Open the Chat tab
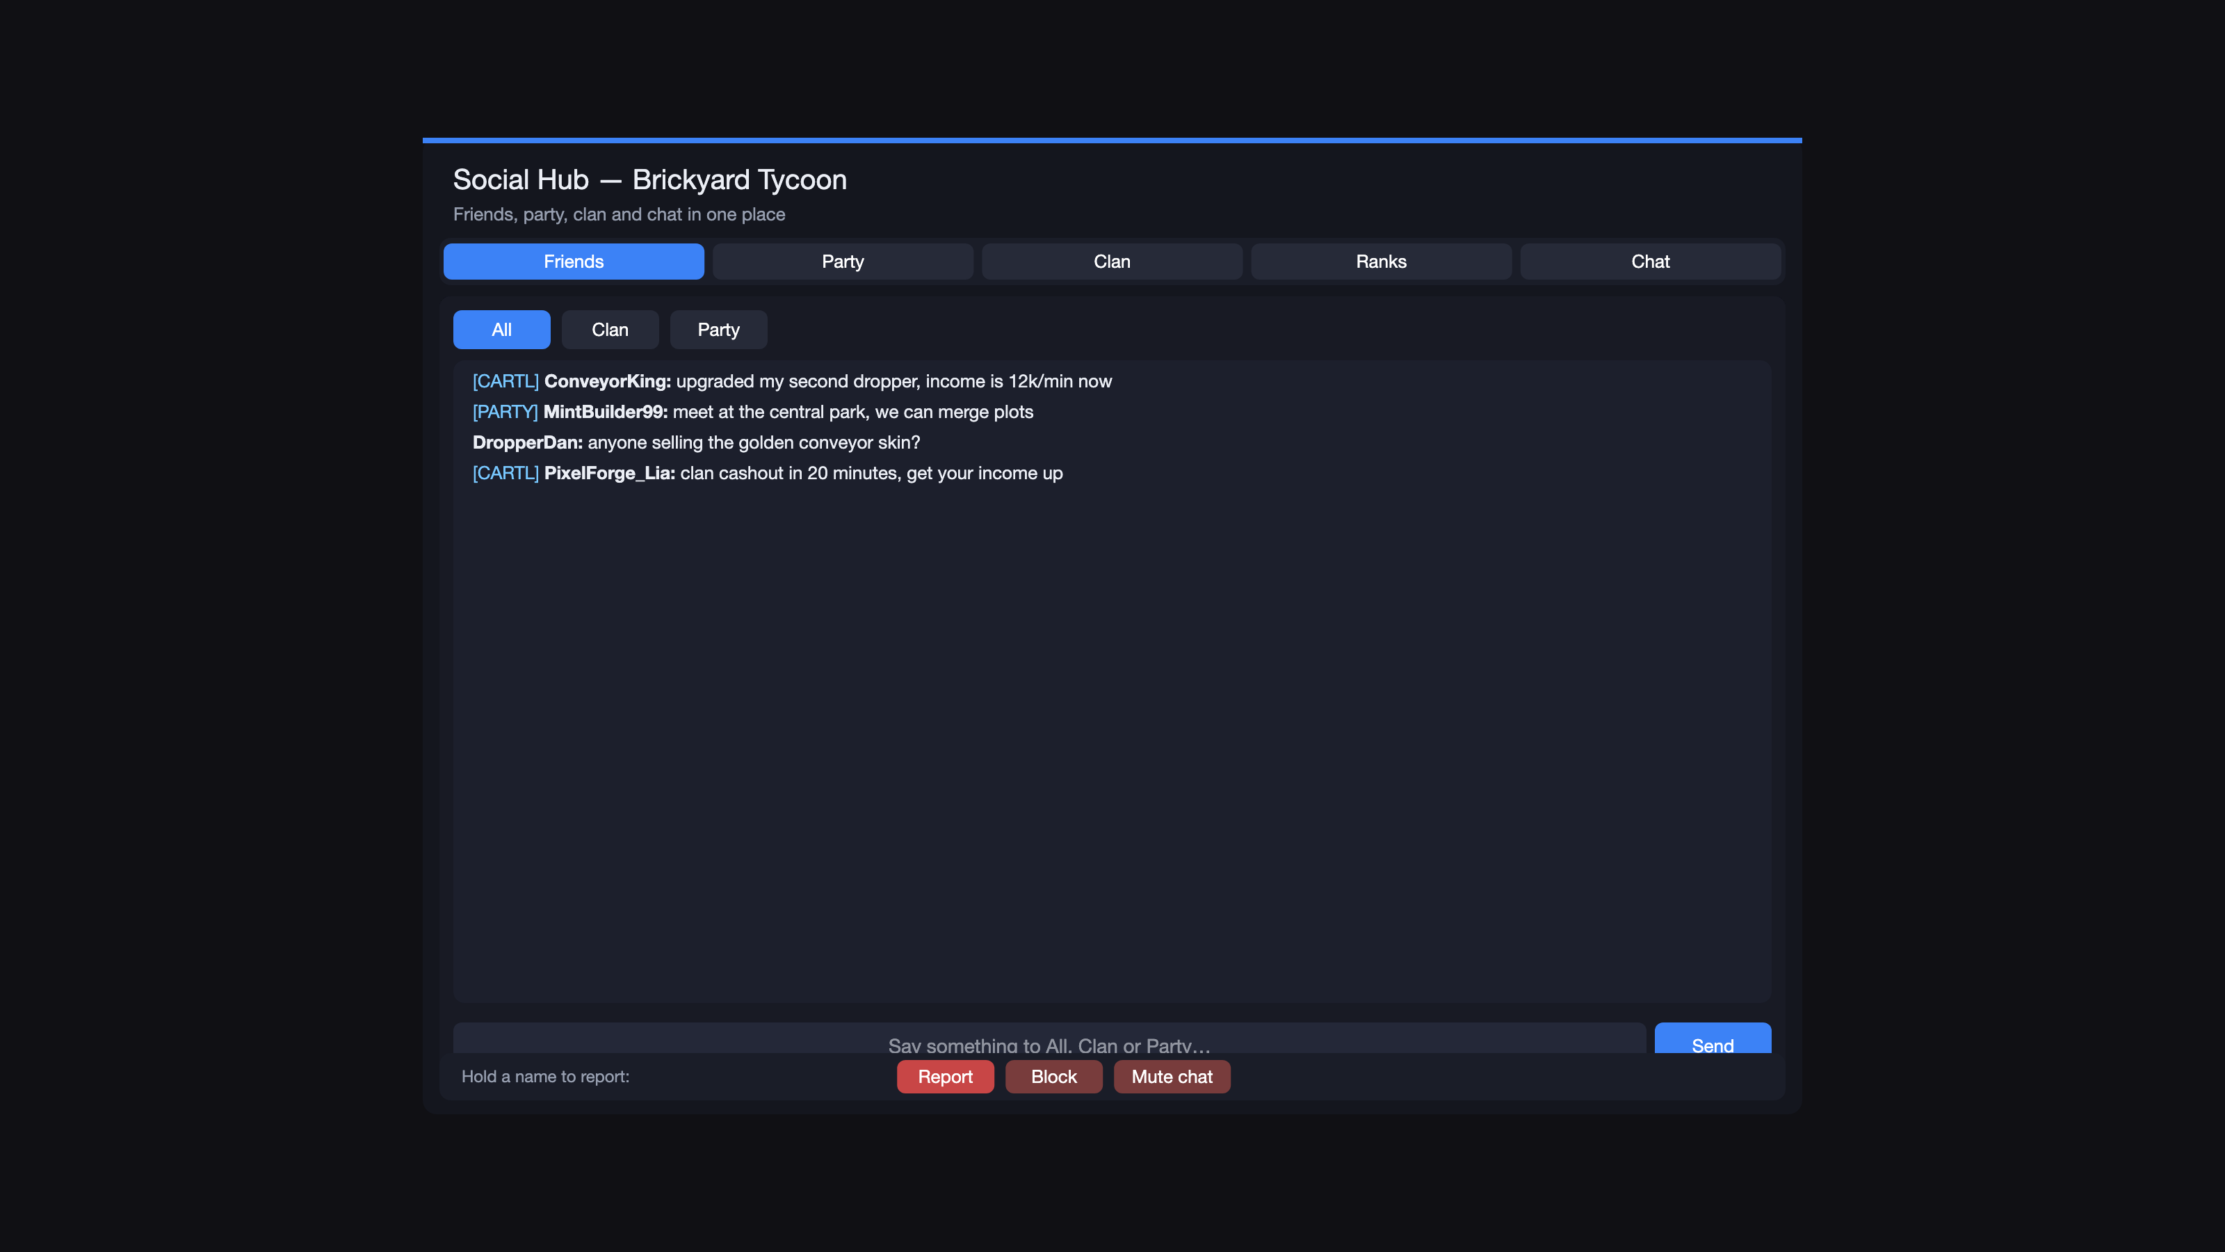The image size is (2225, 1252). (1650, 261)
